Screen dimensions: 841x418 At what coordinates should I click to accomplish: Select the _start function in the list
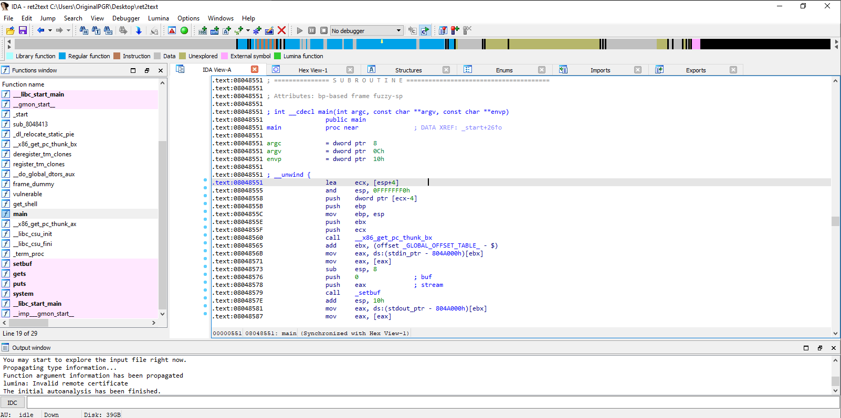[20, 114]
